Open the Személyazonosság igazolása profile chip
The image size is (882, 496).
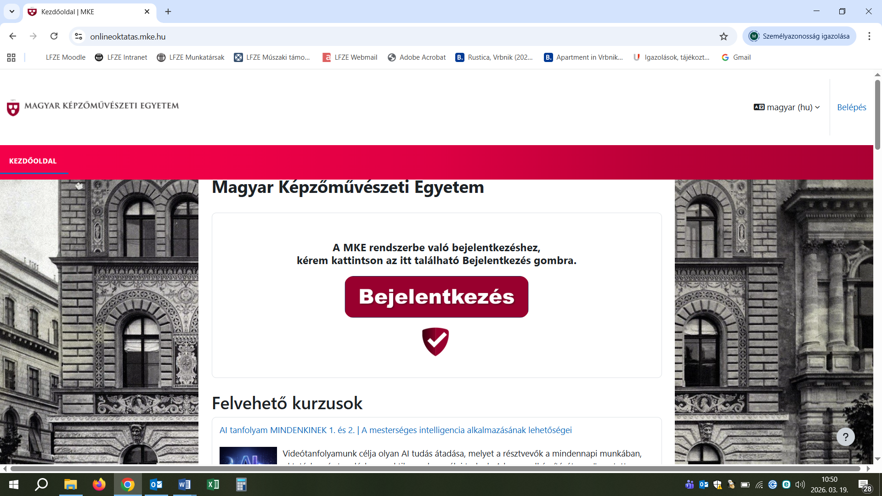pyautogui.click(x=799, y=36)
